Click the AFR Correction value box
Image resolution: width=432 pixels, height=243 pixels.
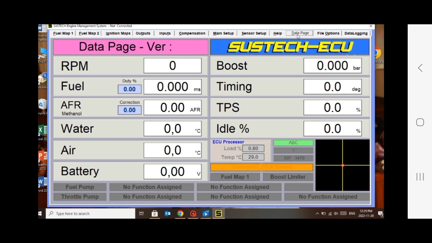pyautogui.click(x=130, y=110)
